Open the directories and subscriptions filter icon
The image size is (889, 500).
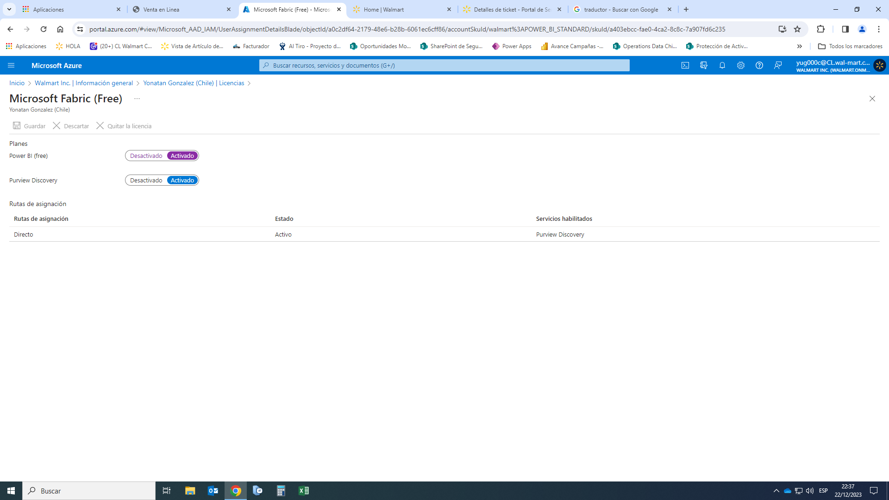coord(704,65)
